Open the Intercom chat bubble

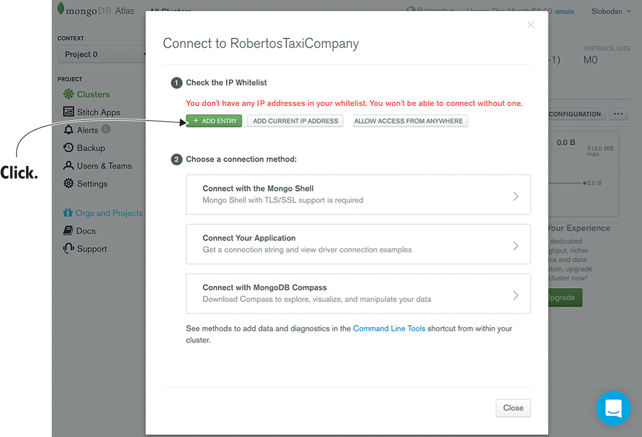[x=613, y=408]
